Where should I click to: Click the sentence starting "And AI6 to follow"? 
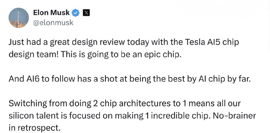pos(129,79)
